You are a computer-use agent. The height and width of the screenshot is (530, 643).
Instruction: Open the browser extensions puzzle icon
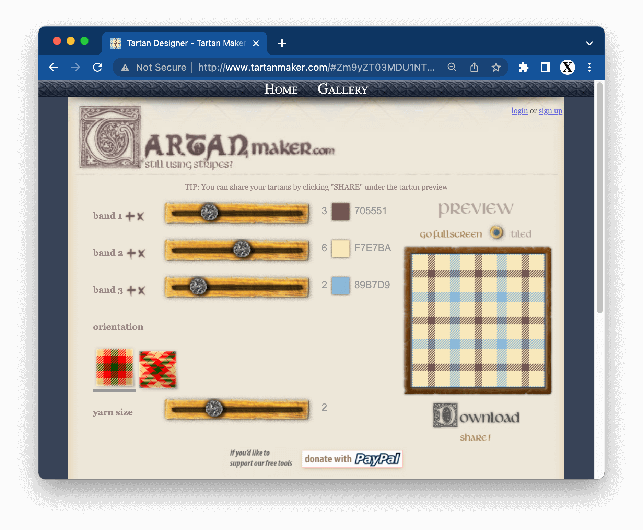pyautogui.click(x=523, y=67)
